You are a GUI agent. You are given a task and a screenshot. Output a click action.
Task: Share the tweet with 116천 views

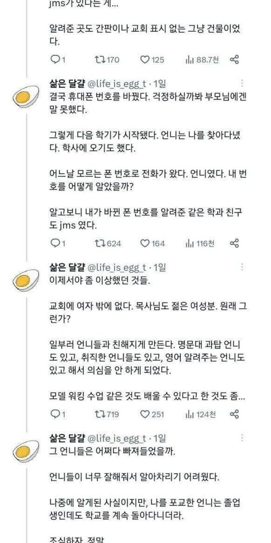pos(235,243)
